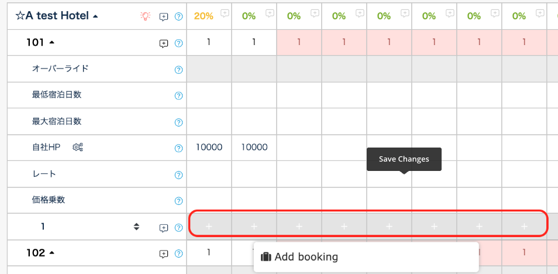This screenshot has width=558, height=274.
Task: Click the lightbulb icon beside A test Hotel
Action: [x=145, y=16]
